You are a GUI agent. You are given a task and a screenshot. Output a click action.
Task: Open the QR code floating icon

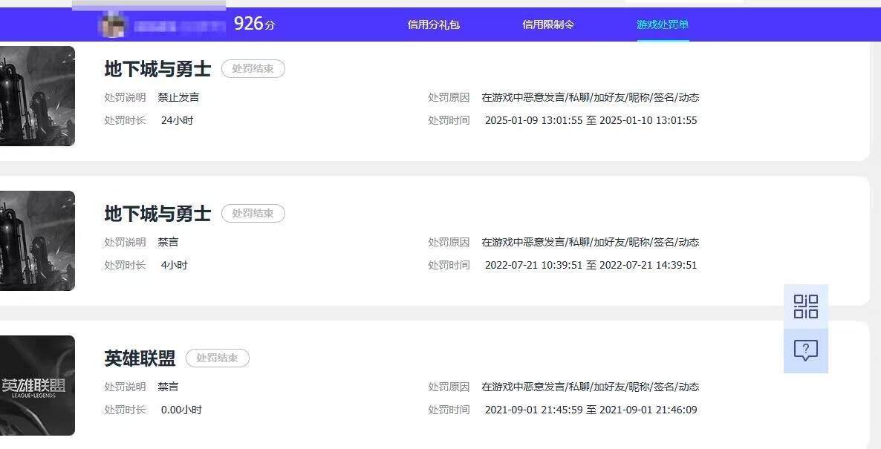[x=806, y=307]
